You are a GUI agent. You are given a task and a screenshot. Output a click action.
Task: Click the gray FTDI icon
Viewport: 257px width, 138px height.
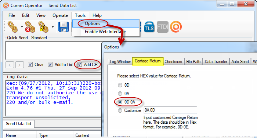pyautogui.click(x=162, y=27)
